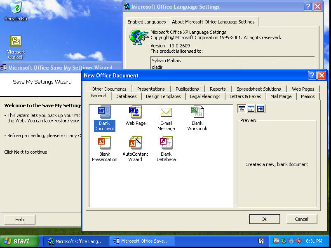This screenshot has height=248, width=331.
Task: Activate Microsoft Office Language Settings taskbar item
Action: 77,241
